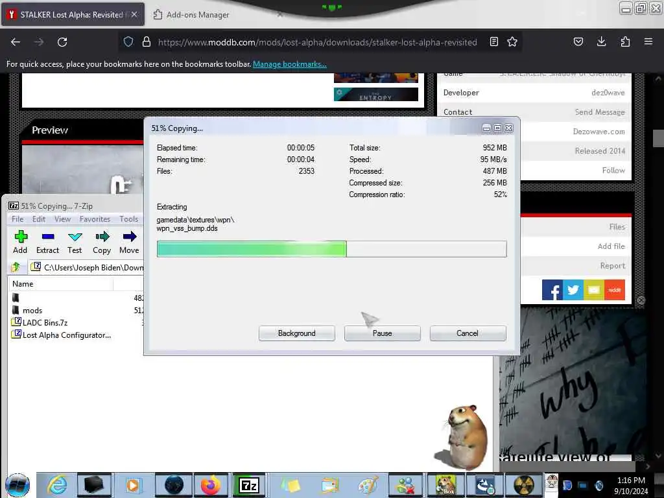Open the Tools menu in 7-Zip

pyautogui.click(x=129, y=219)
